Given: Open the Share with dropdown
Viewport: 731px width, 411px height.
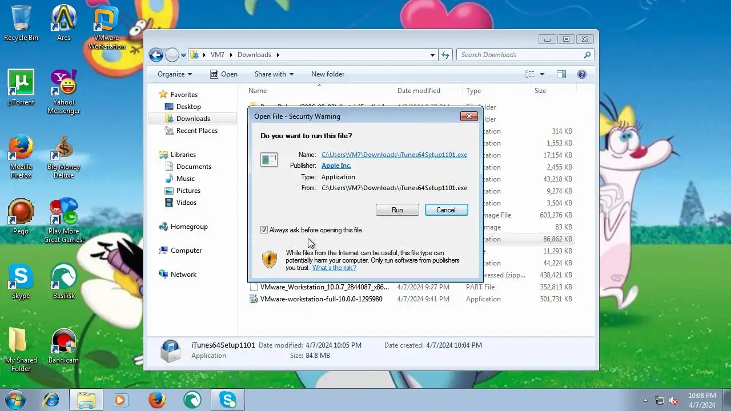Looking at the screenshot, I should [274, 74].
